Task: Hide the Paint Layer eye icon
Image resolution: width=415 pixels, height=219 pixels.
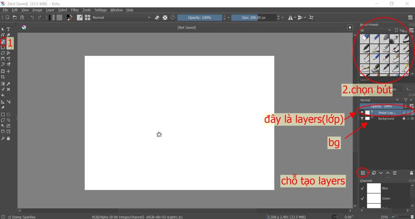Action: pos(362,113)
